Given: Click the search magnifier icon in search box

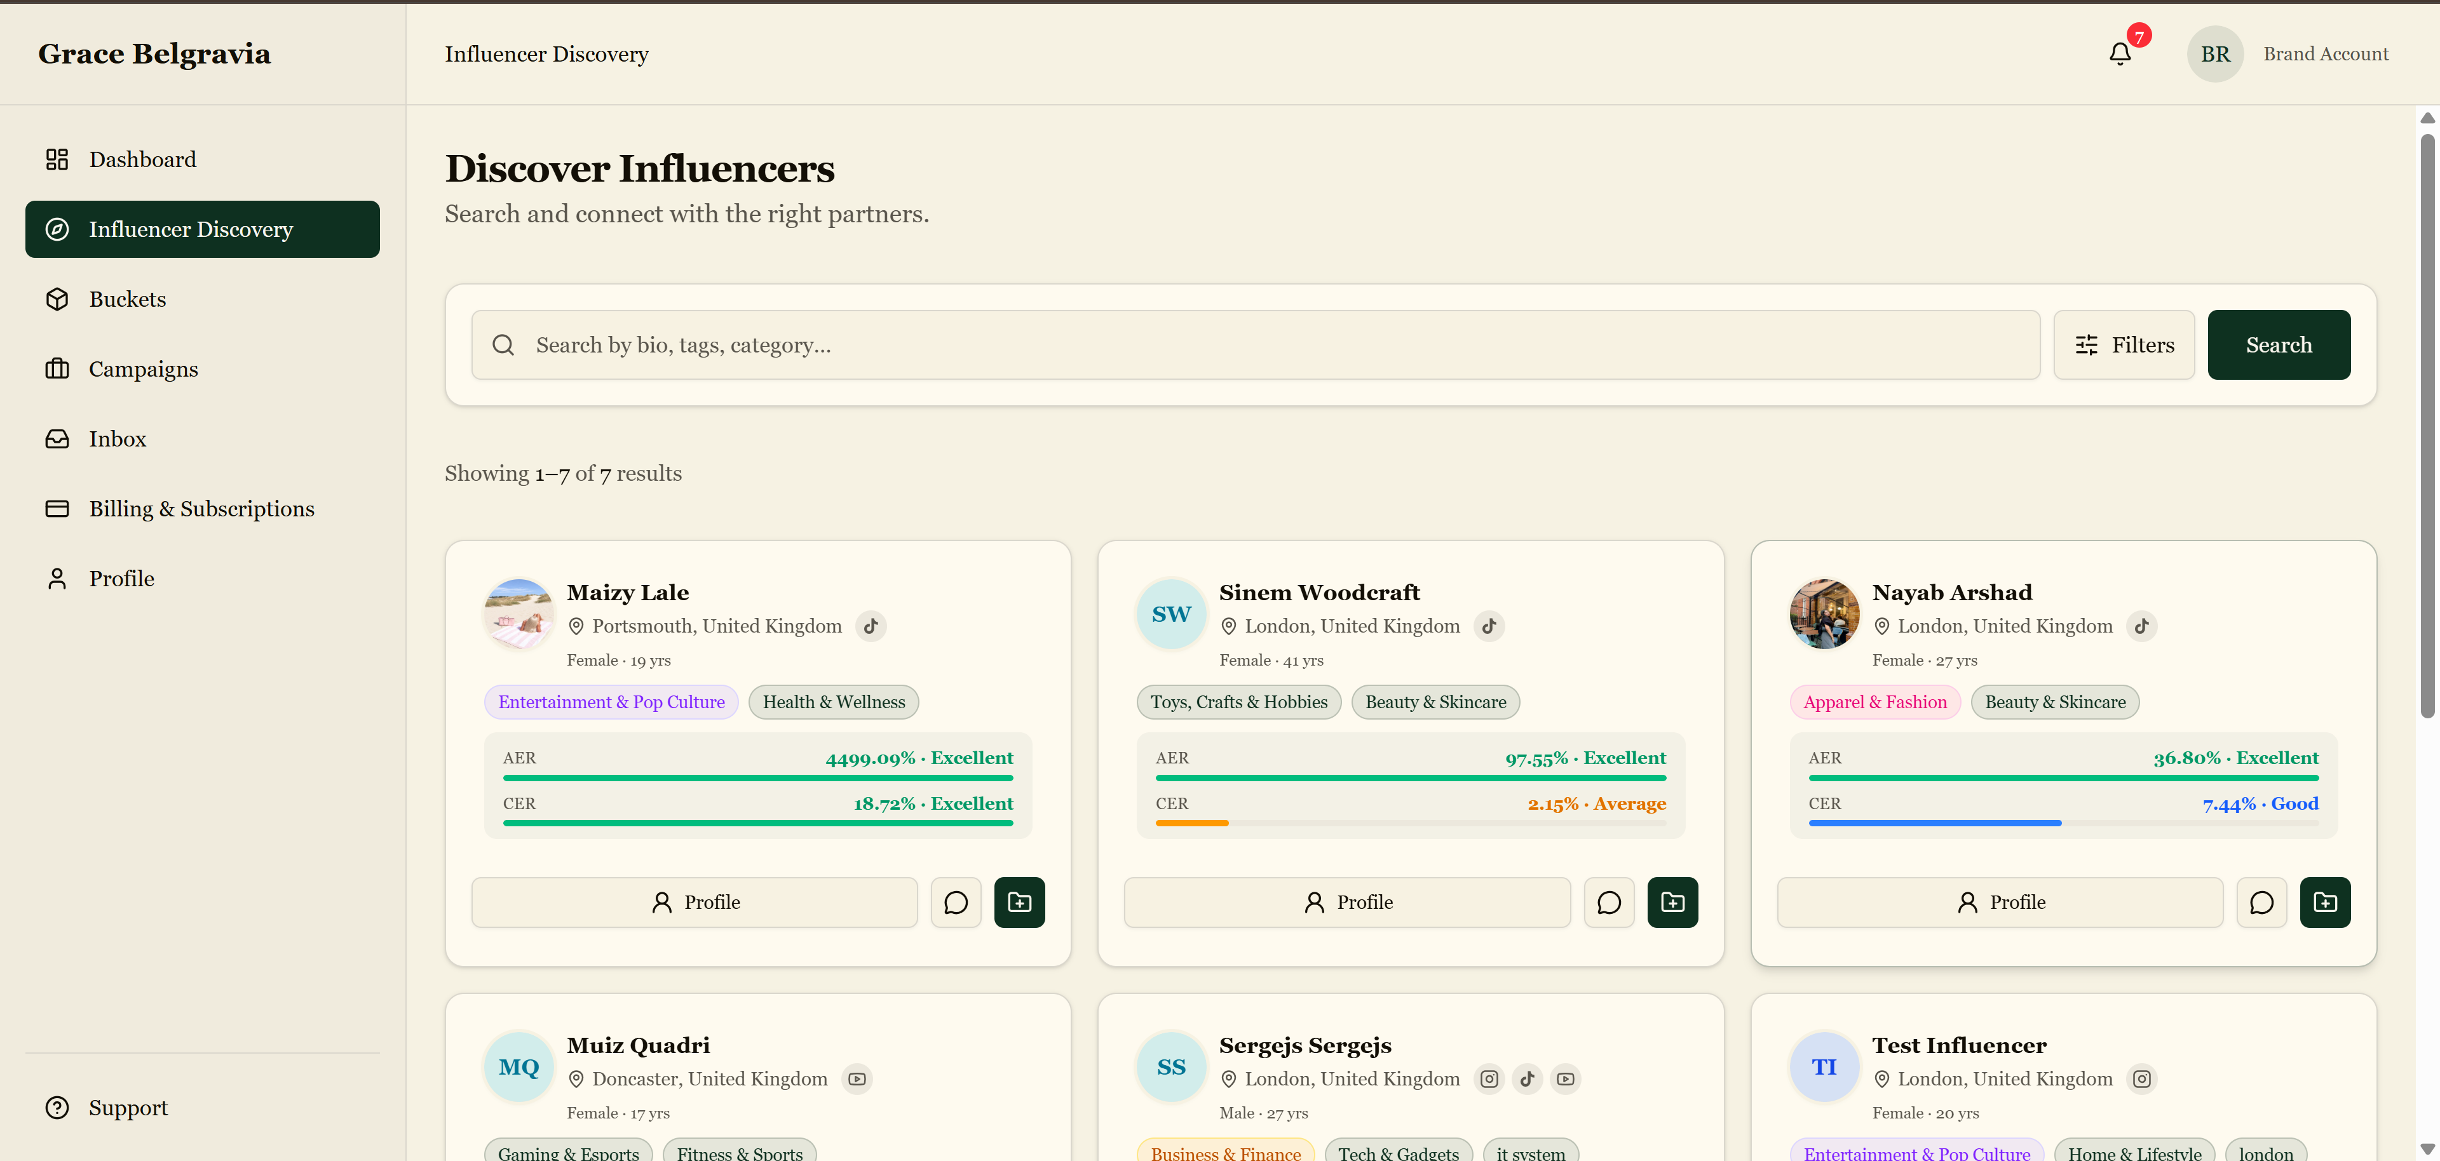Looking at the screenshot, I should point(503,345).
